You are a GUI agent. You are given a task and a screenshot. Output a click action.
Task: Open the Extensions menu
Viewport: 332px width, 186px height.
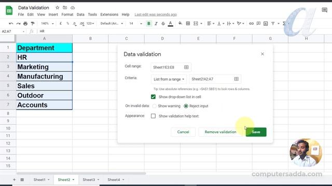pyautogui.click(x=109, y=14)
